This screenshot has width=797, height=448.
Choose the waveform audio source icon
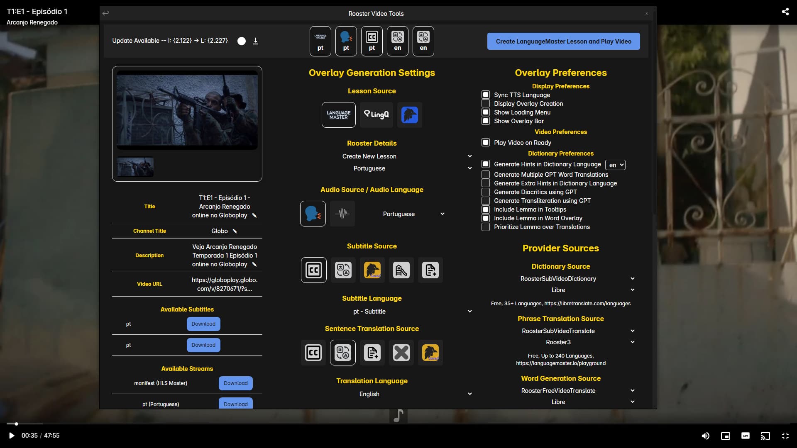point(342,214)
